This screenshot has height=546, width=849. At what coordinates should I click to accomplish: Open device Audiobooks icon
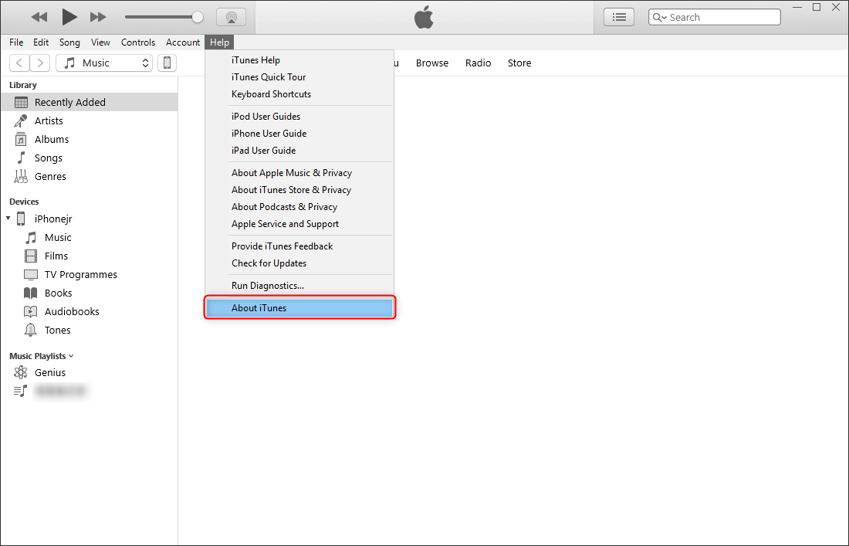coord(31,311)
